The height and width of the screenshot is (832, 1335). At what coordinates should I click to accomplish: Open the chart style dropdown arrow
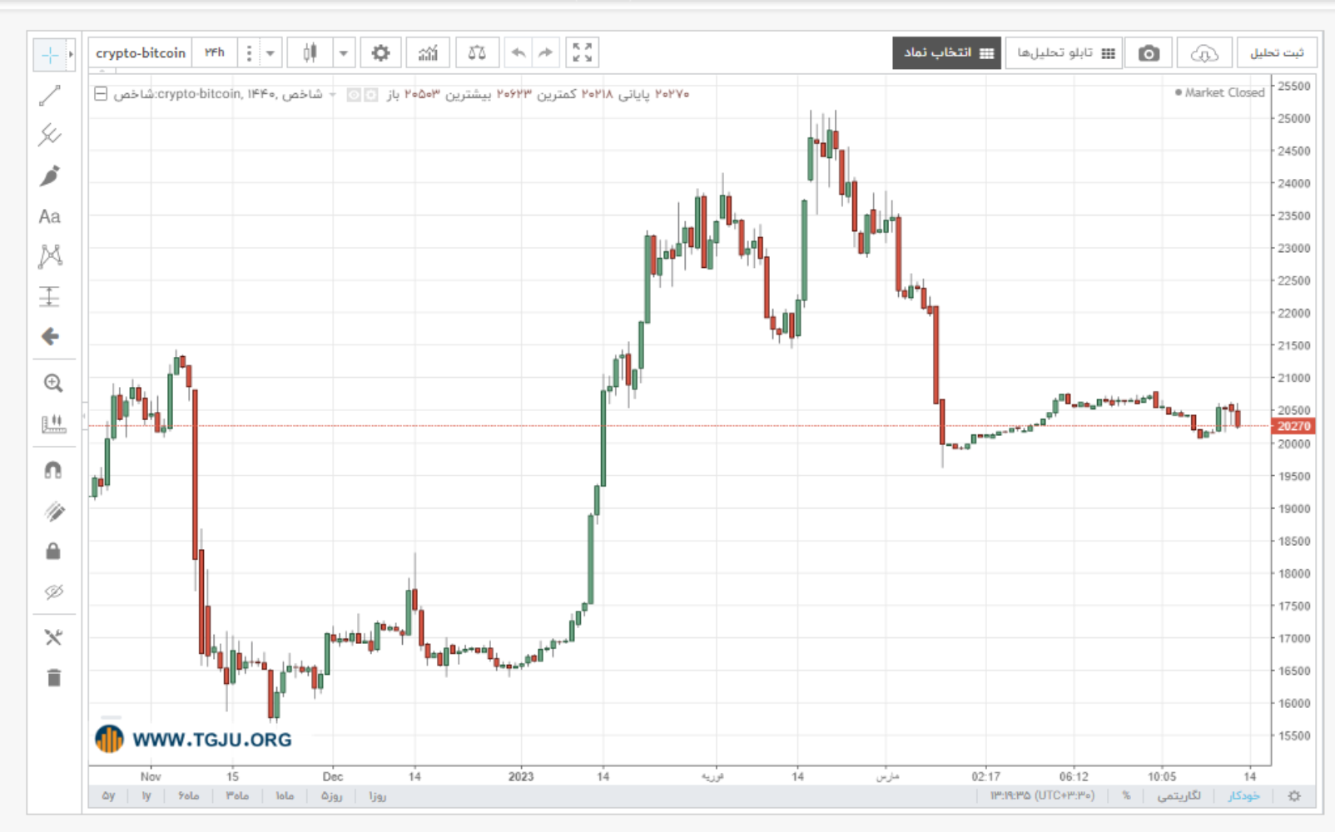(343, 53)
